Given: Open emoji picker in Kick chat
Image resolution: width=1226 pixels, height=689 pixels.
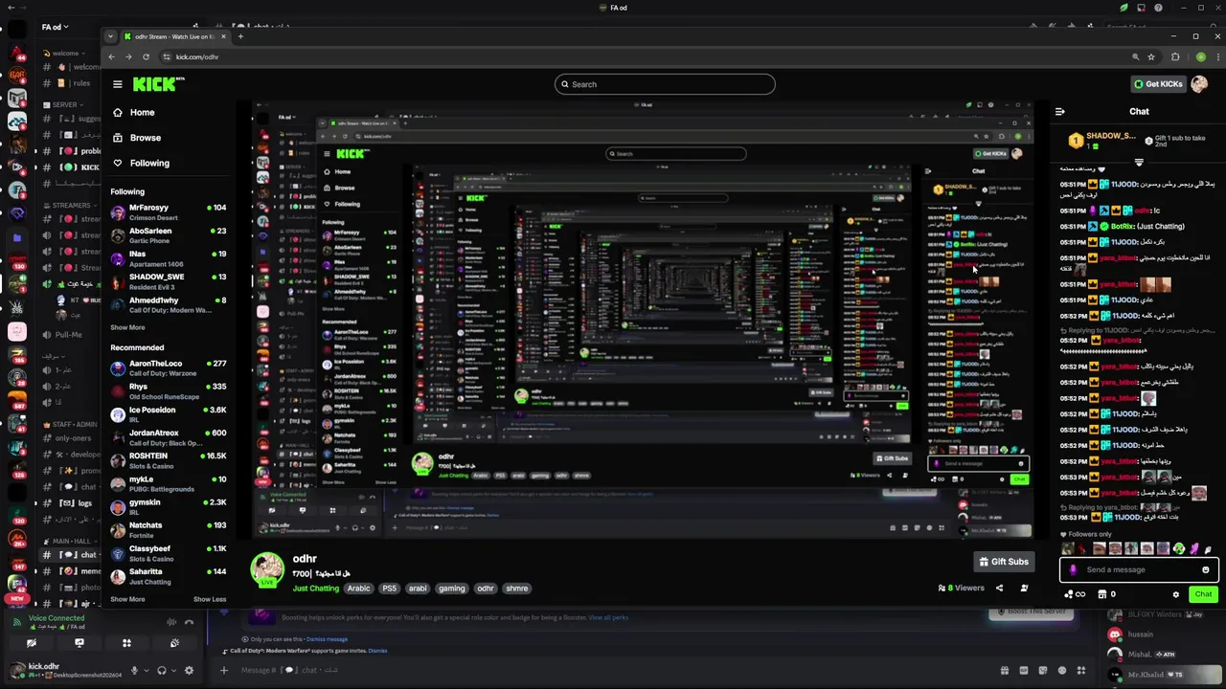Looking at the screenshot, I should (x=1206, y=570).
